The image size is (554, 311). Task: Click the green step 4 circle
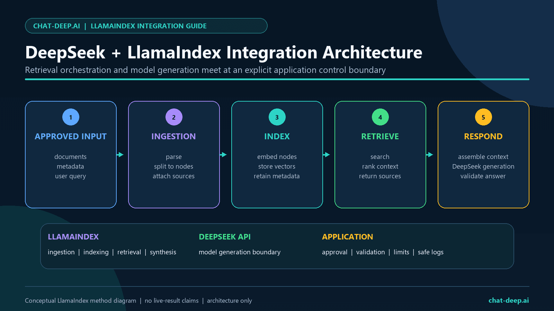click(x=380, y=117)
